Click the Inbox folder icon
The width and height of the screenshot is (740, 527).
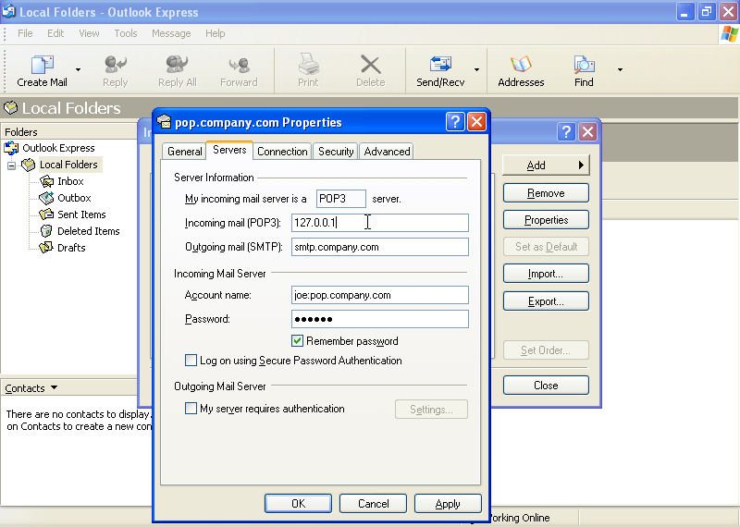point(46,181)
